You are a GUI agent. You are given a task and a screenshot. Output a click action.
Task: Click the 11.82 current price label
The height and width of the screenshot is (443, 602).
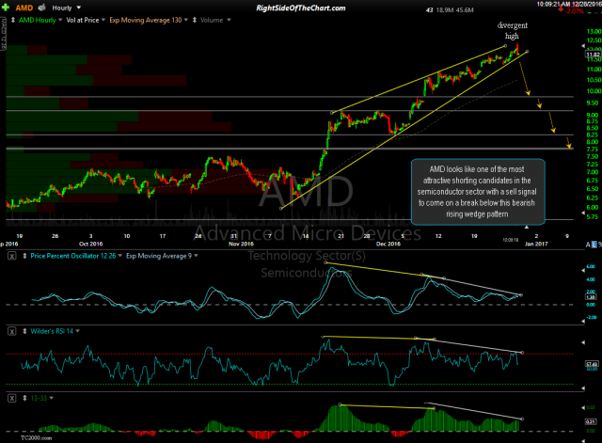click(593, 55)
